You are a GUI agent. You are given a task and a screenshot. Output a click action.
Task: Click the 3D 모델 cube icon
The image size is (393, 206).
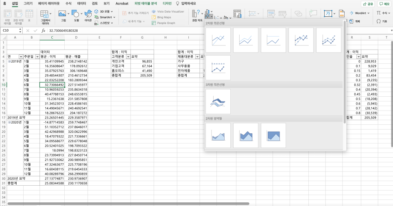tap(96, 11)
